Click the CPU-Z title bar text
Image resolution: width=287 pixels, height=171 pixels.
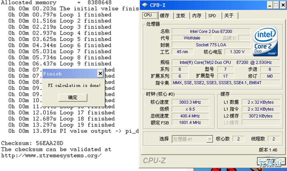pyautogui.click(x=158, y=5)
